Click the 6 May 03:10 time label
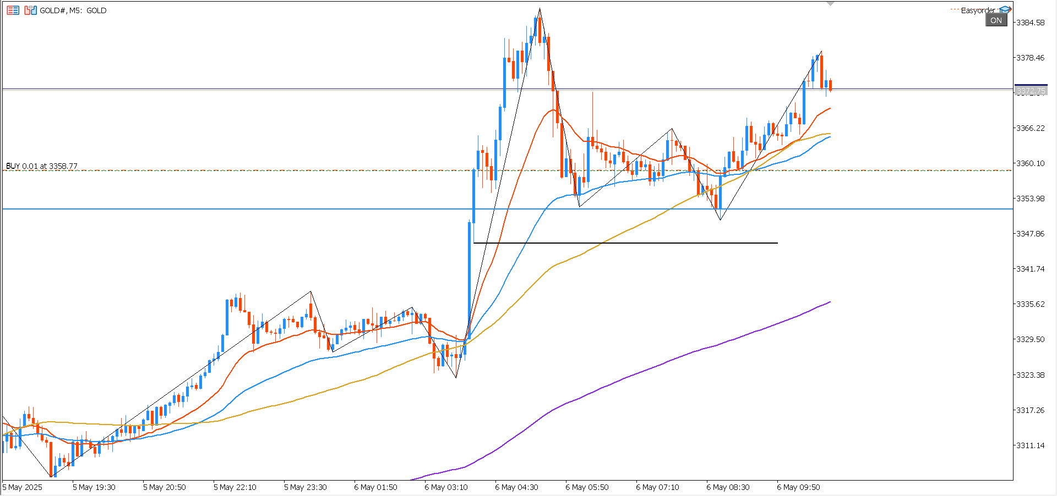1057x496 pixels. (446, 487)
